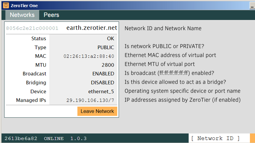Click the Bridging row label
Viewport: 255px width, 143px height.
pyautogui.click(x=36, y=83)
